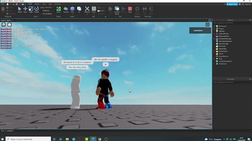This screenshot has height=141, width=252.
Task: Expand the NetworkClient node
Action: pyautogui.click(x=214, y=34)
